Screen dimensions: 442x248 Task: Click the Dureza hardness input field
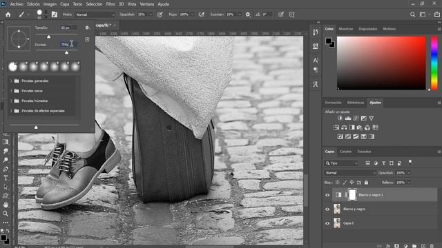69,44
